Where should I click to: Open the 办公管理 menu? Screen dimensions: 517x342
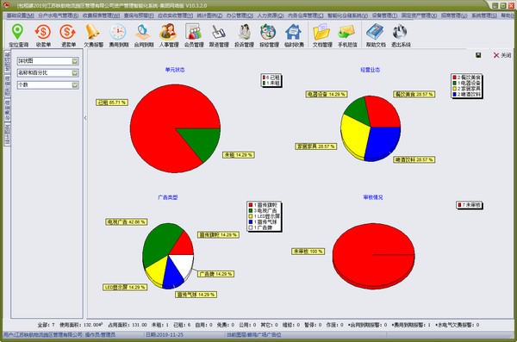coord(240,16)
